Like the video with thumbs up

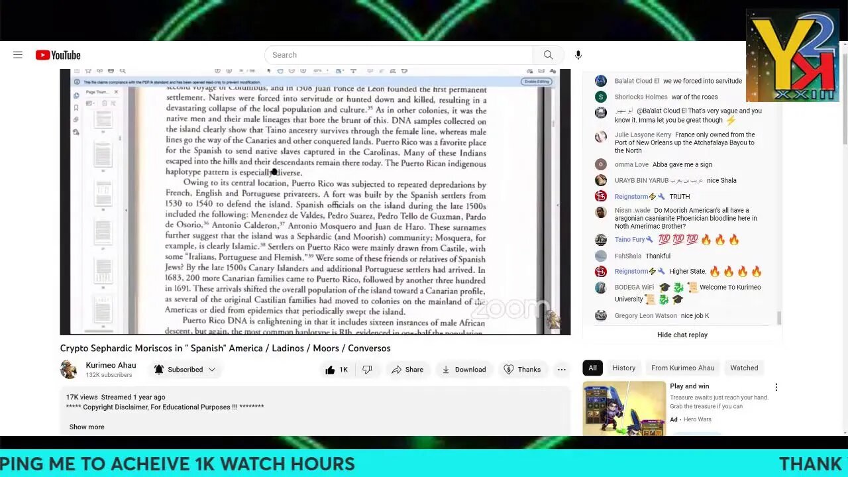(337, 370)
